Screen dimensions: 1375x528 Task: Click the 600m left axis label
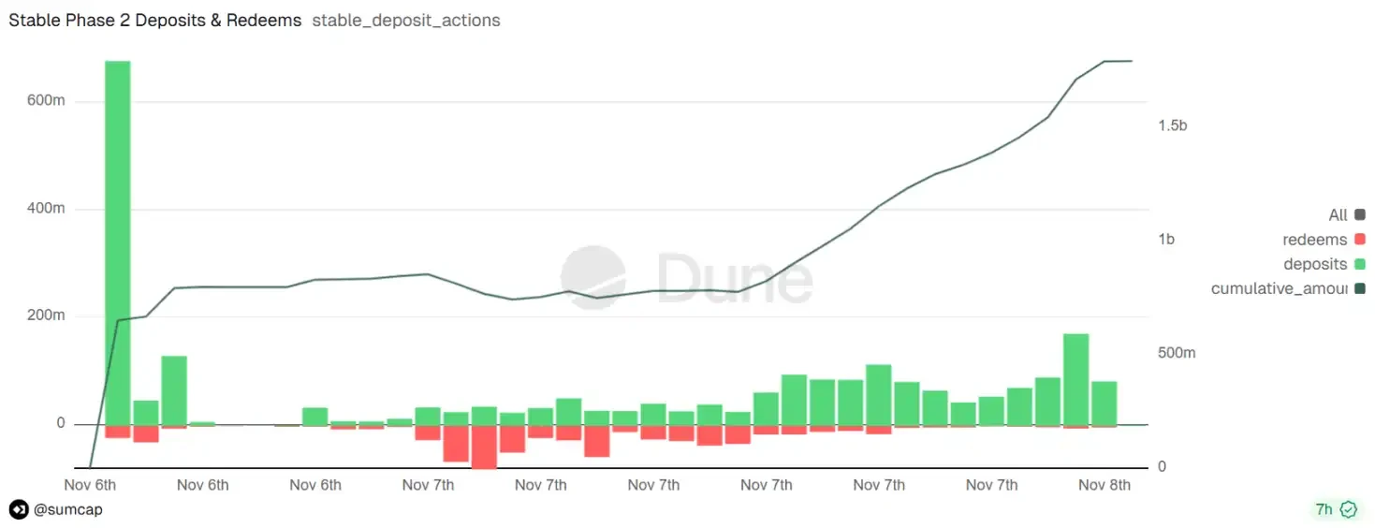(45, 101)
